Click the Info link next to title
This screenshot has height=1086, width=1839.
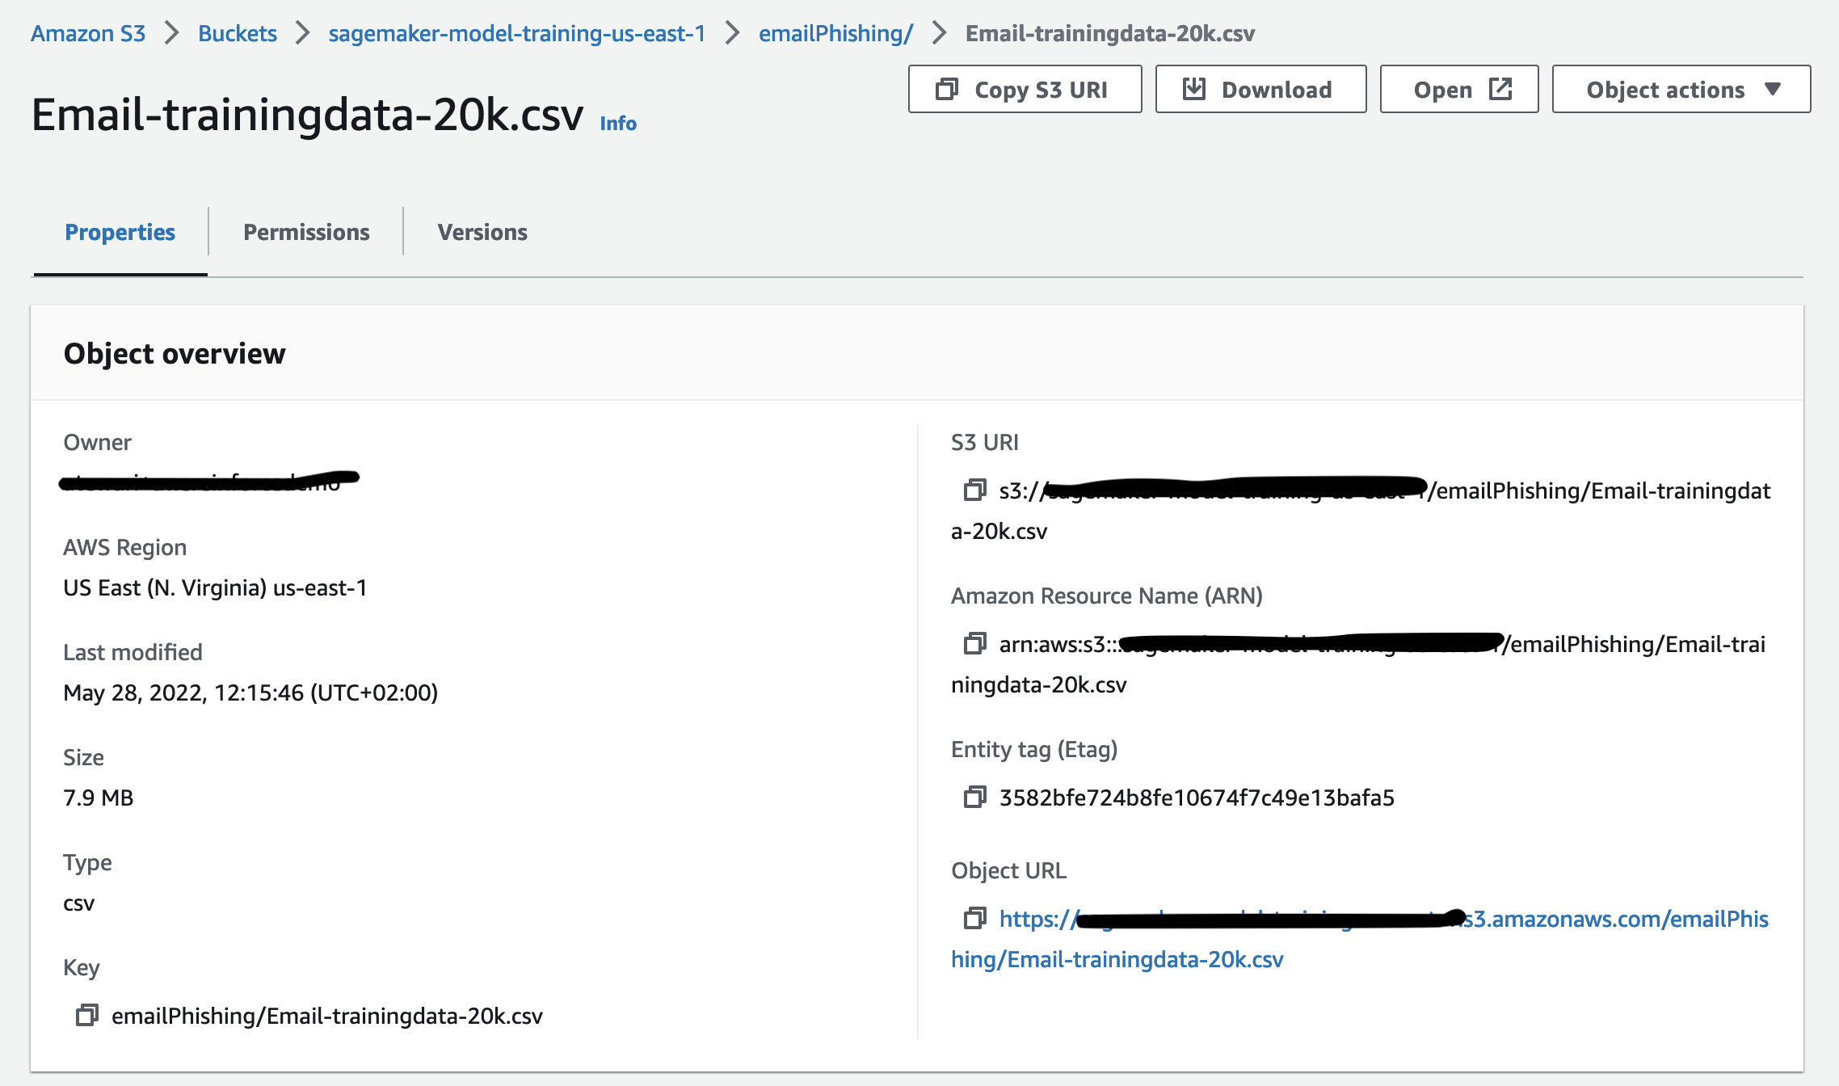pyautogui.click(x=618, y=124)
